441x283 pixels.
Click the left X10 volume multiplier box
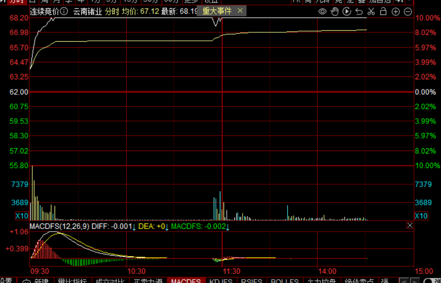click(21, 216)
